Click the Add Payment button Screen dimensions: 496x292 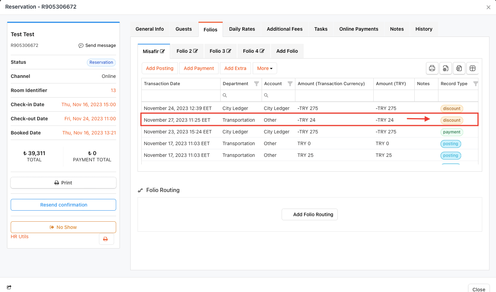point(199,68)
